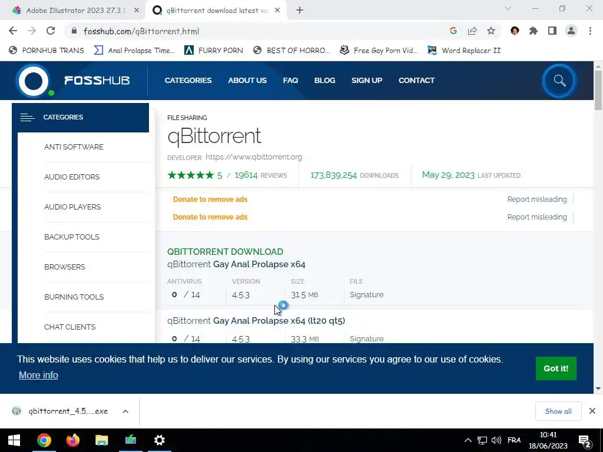Open the Audio Editors category
Image resolution: width=603 pixels, height=452 pixels.
click(72, 177)
